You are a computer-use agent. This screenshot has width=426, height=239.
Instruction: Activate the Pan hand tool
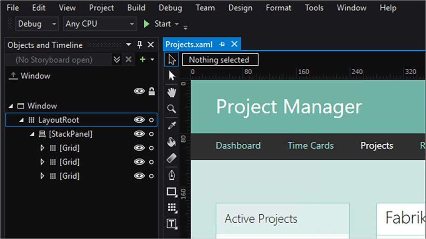(x=172, y=92)
